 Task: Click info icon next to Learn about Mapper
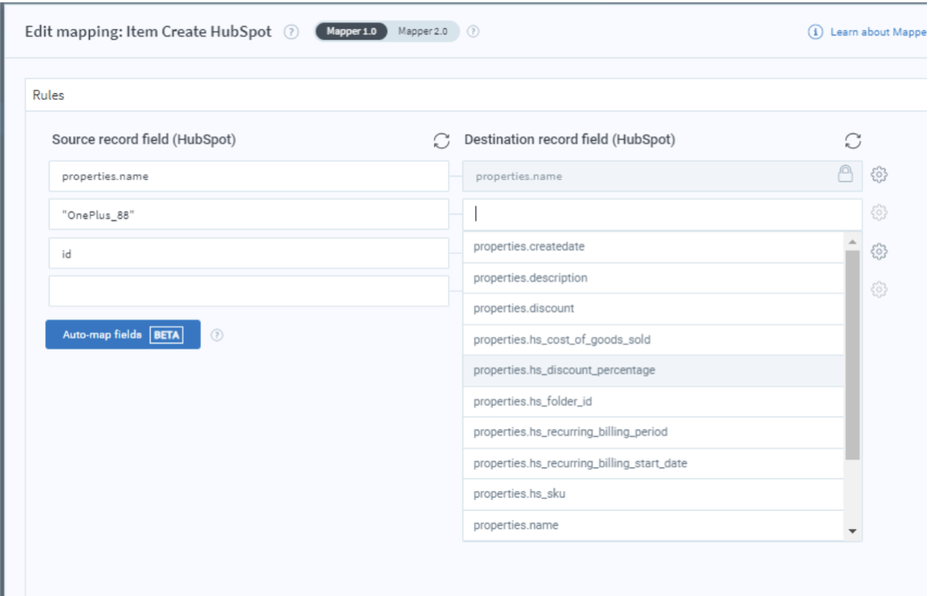point(815,32)
